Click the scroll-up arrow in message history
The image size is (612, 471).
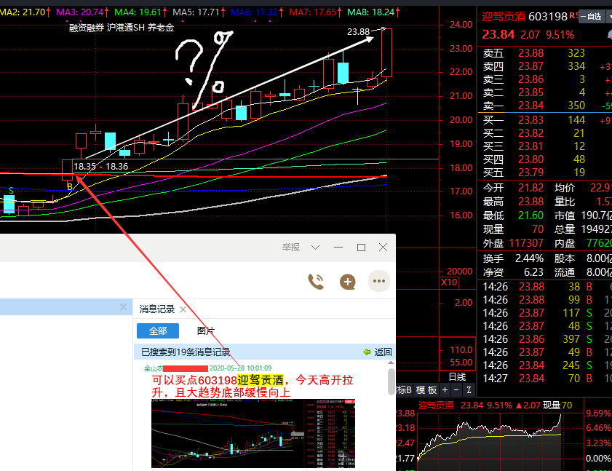[391, 363]
